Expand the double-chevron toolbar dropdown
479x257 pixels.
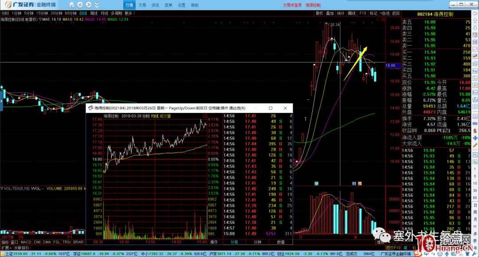click(x=97, y=5)
